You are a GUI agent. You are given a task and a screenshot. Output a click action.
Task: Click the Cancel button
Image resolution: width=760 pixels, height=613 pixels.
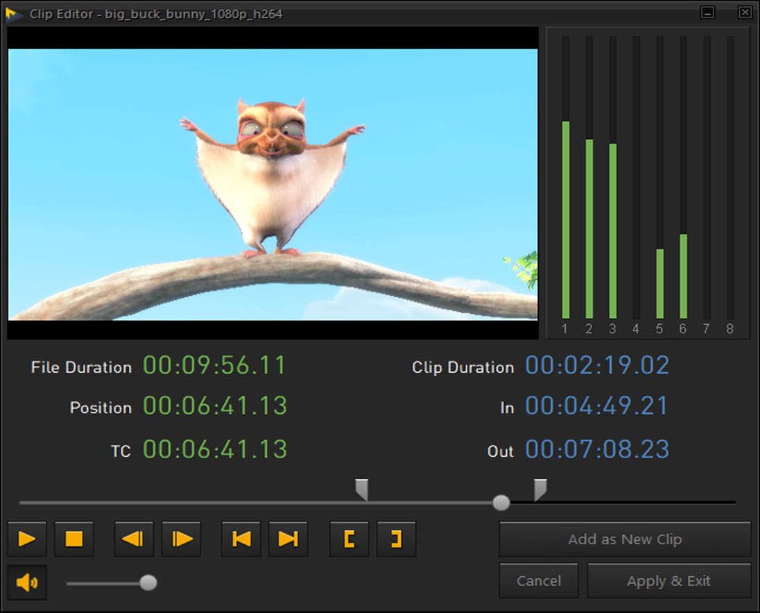539,580
